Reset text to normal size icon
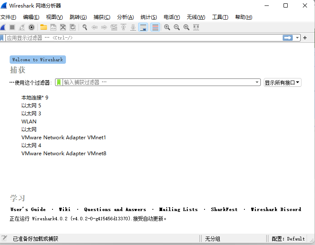Image resolution: width=315 pixels, height=245 pixels. tap(186, 27)
